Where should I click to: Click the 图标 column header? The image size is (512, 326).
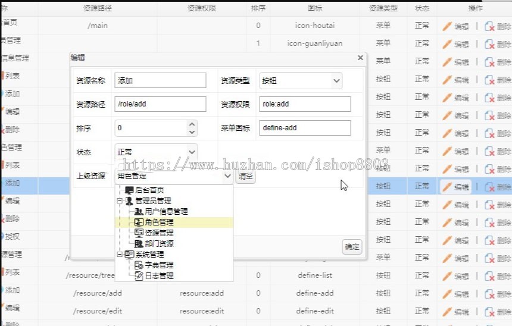[x=315, y=8]
